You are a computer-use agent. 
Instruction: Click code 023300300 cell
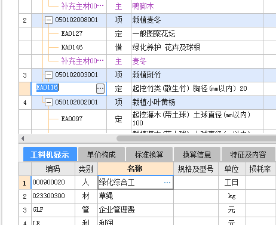tap(53, 196)
